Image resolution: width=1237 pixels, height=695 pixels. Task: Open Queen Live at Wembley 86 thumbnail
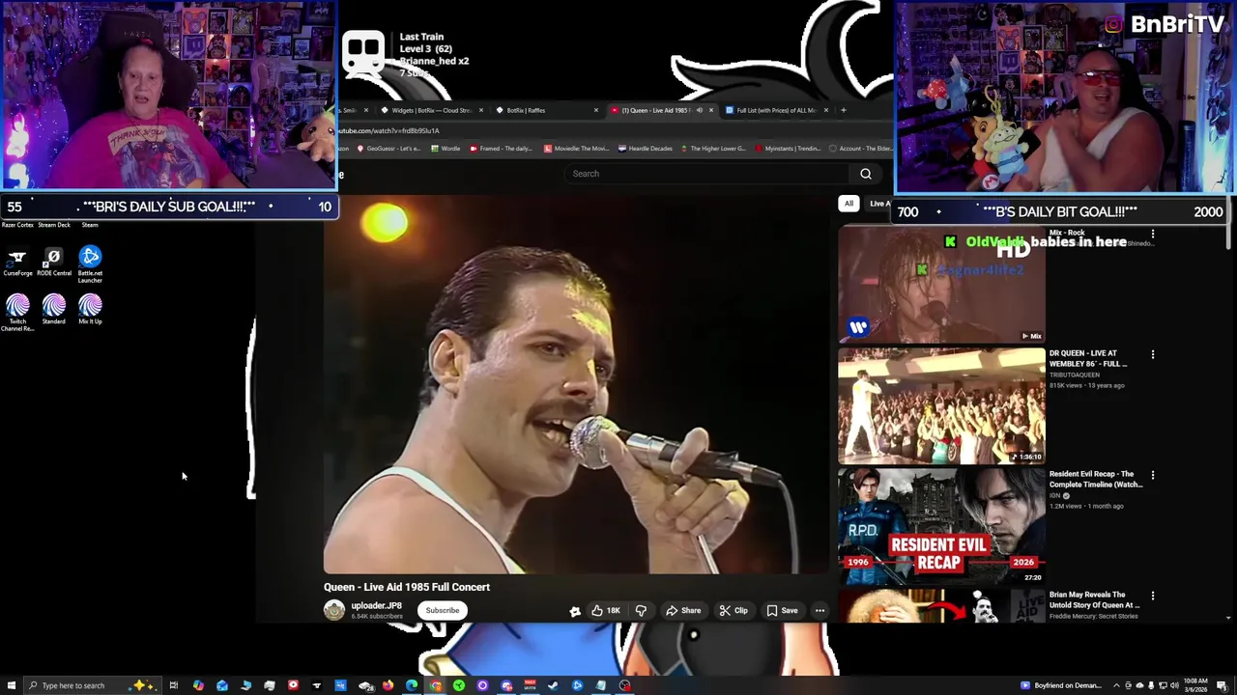click(941, 406)
